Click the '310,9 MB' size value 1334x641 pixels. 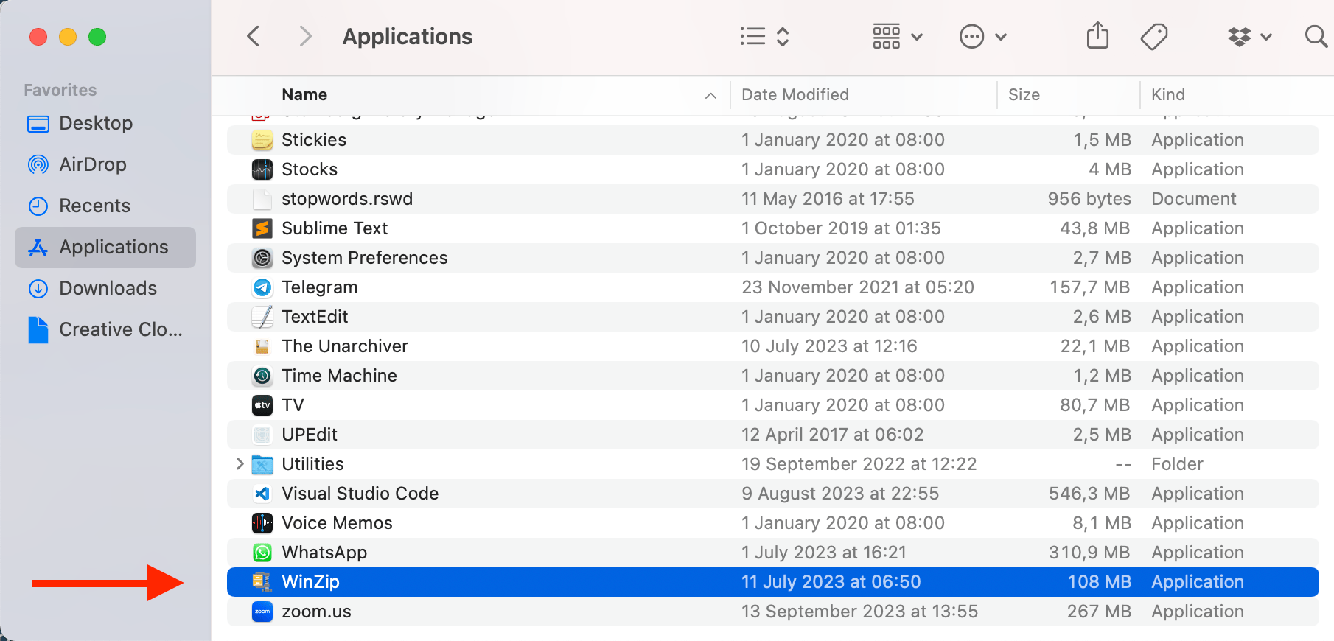click(x=1090, y=553)
